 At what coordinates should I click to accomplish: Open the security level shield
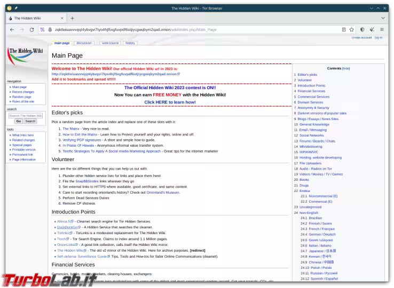[362, 30]
